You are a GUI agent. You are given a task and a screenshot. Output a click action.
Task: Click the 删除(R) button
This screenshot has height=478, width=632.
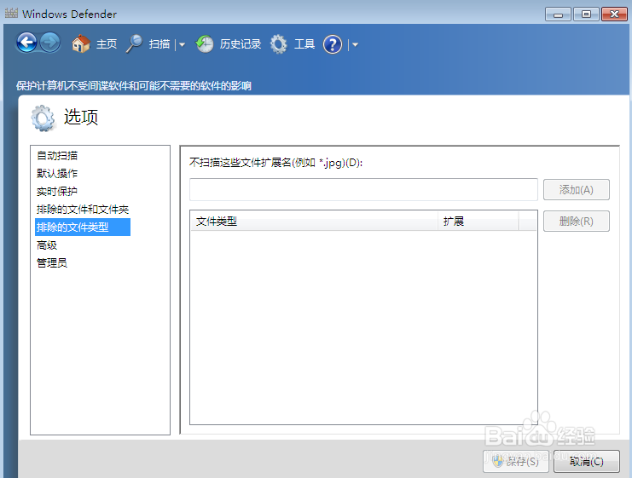[x=577, y=221]
